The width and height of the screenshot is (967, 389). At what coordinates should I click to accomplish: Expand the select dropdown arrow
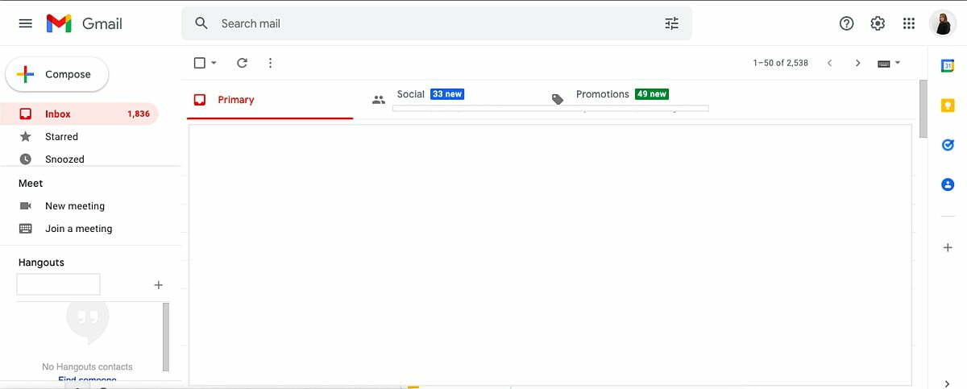[x=214, y=63]
